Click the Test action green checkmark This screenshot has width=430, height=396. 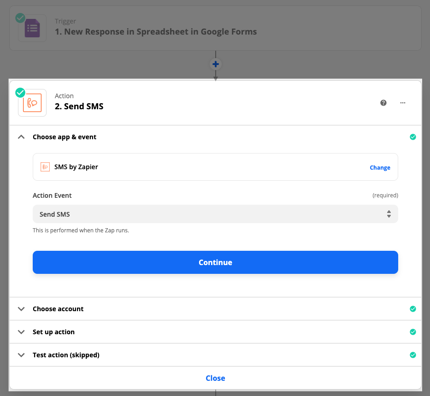(413, 355)
